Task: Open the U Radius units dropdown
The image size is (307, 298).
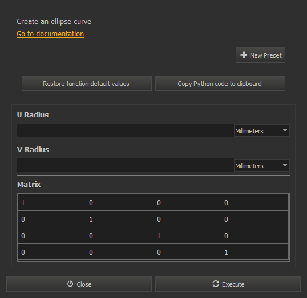Action: coord(262,130)
